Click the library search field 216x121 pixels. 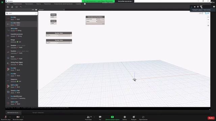coord(21,13)
